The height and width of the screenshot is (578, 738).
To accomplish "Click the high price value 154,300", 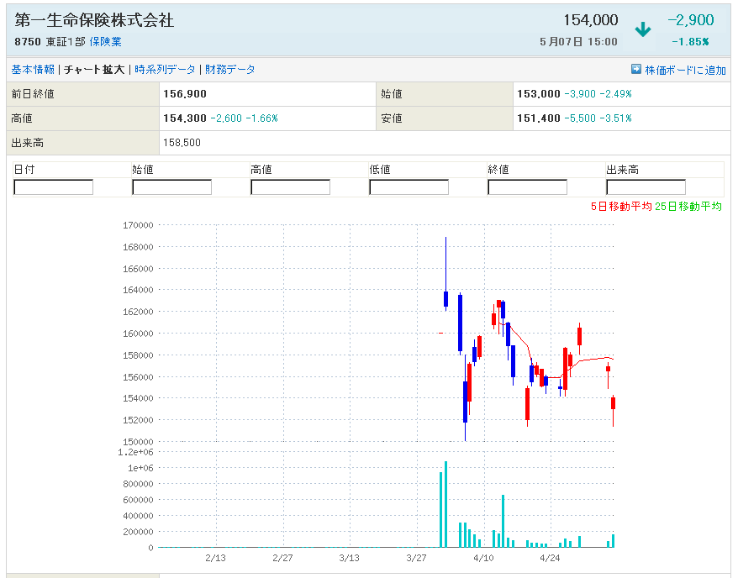I will 185,118.
